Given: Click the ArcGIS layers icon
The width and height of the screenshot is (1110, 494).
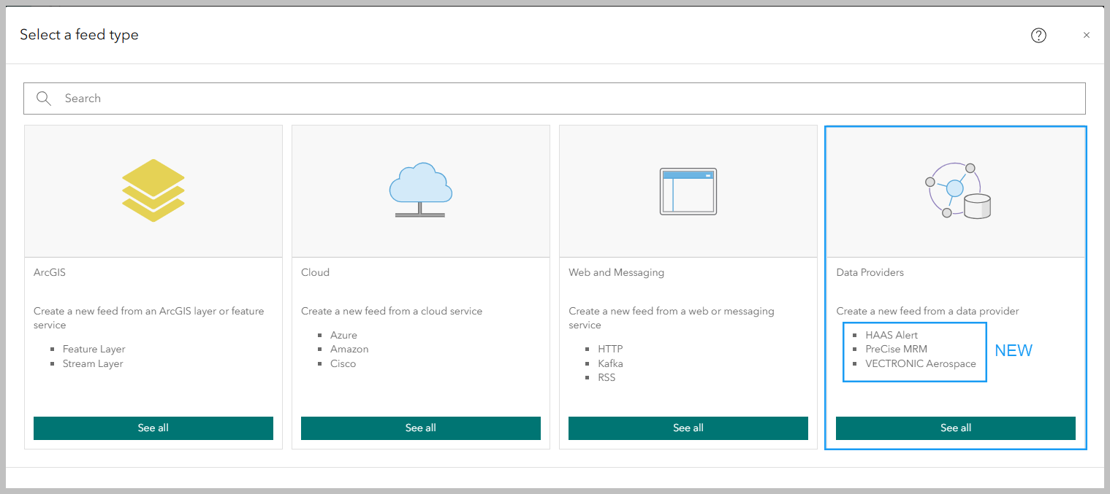Looking at the screenshot, I should coord(153,190).
